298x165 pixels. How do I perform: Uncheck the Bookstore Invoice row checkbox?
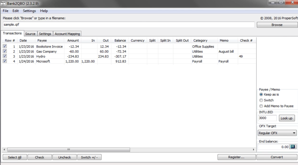[x=5, y=46]
